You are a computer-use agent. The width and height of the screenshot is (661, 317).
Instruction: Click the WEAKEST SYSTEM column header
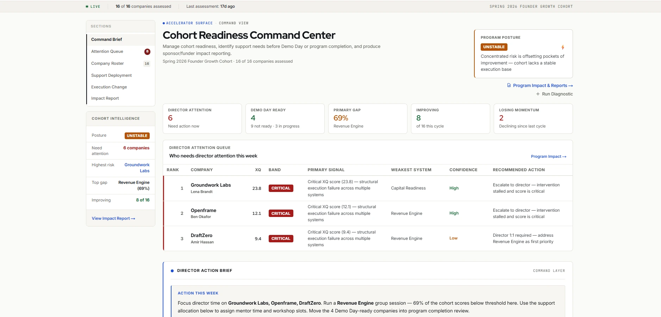[x=411, y=170]
